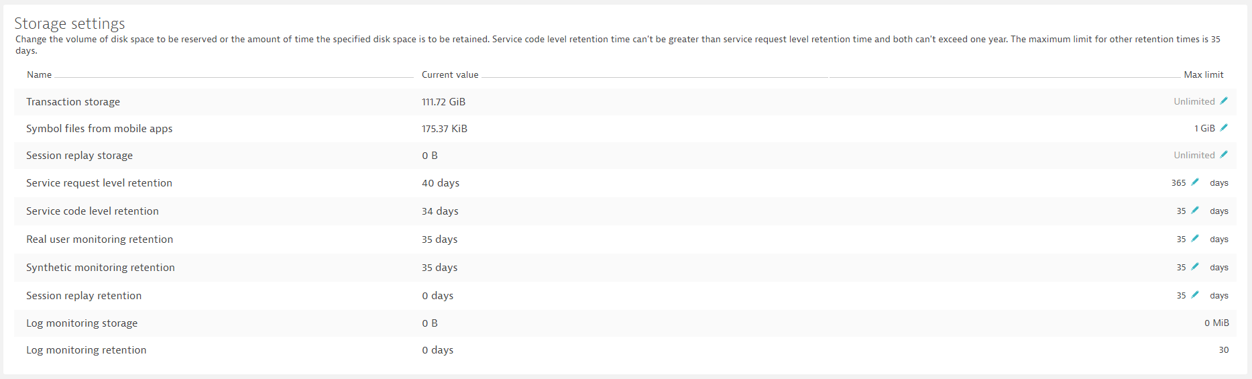Image resolution: width=1252 pixels, height=379 pixels.
Task: Click the Current value column header
Action: 450,75
